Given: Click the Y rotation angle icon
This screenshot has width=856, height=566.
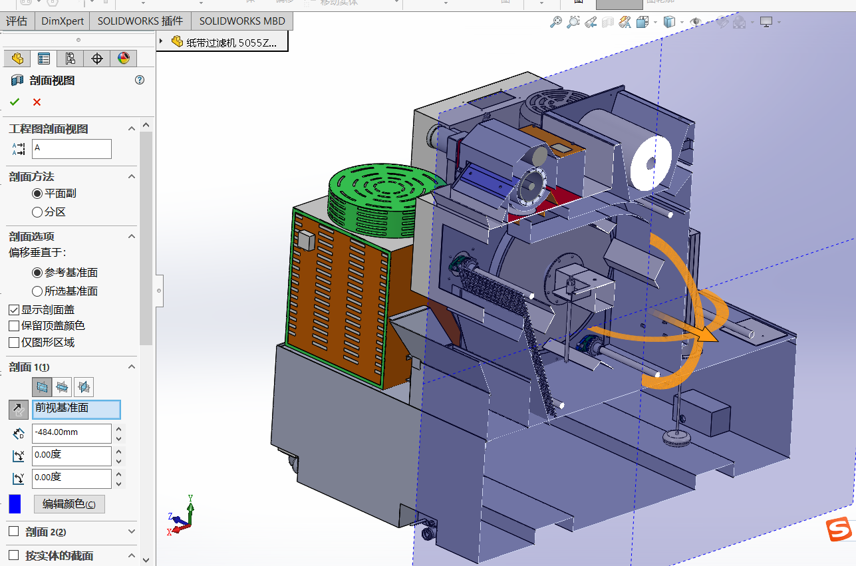Looking at the screenshot, I should point(19,479).
